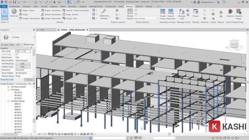The image size is (249, 140).
Task: Toggle Detail Level icon in view control bar
Action: click(49, 134)
